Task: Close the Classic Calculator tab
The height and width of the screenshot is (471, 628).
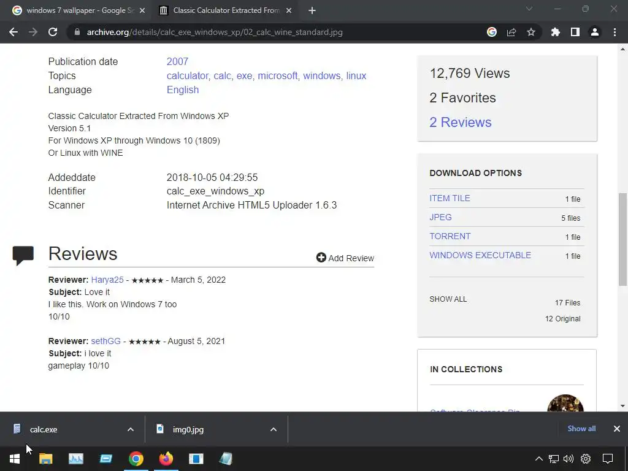Action: click(x=289, y=10)
